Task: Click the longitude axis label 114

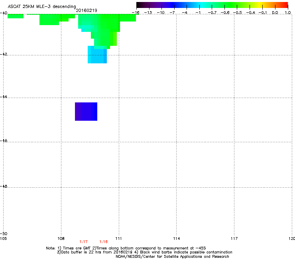Action: pyautogui.click(x=176, y=239)
